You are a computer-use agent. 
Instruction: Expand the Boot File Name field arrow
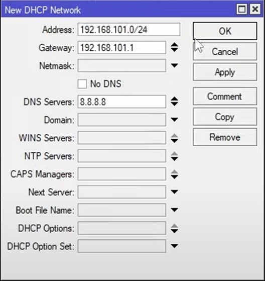(x=174, y=210)
